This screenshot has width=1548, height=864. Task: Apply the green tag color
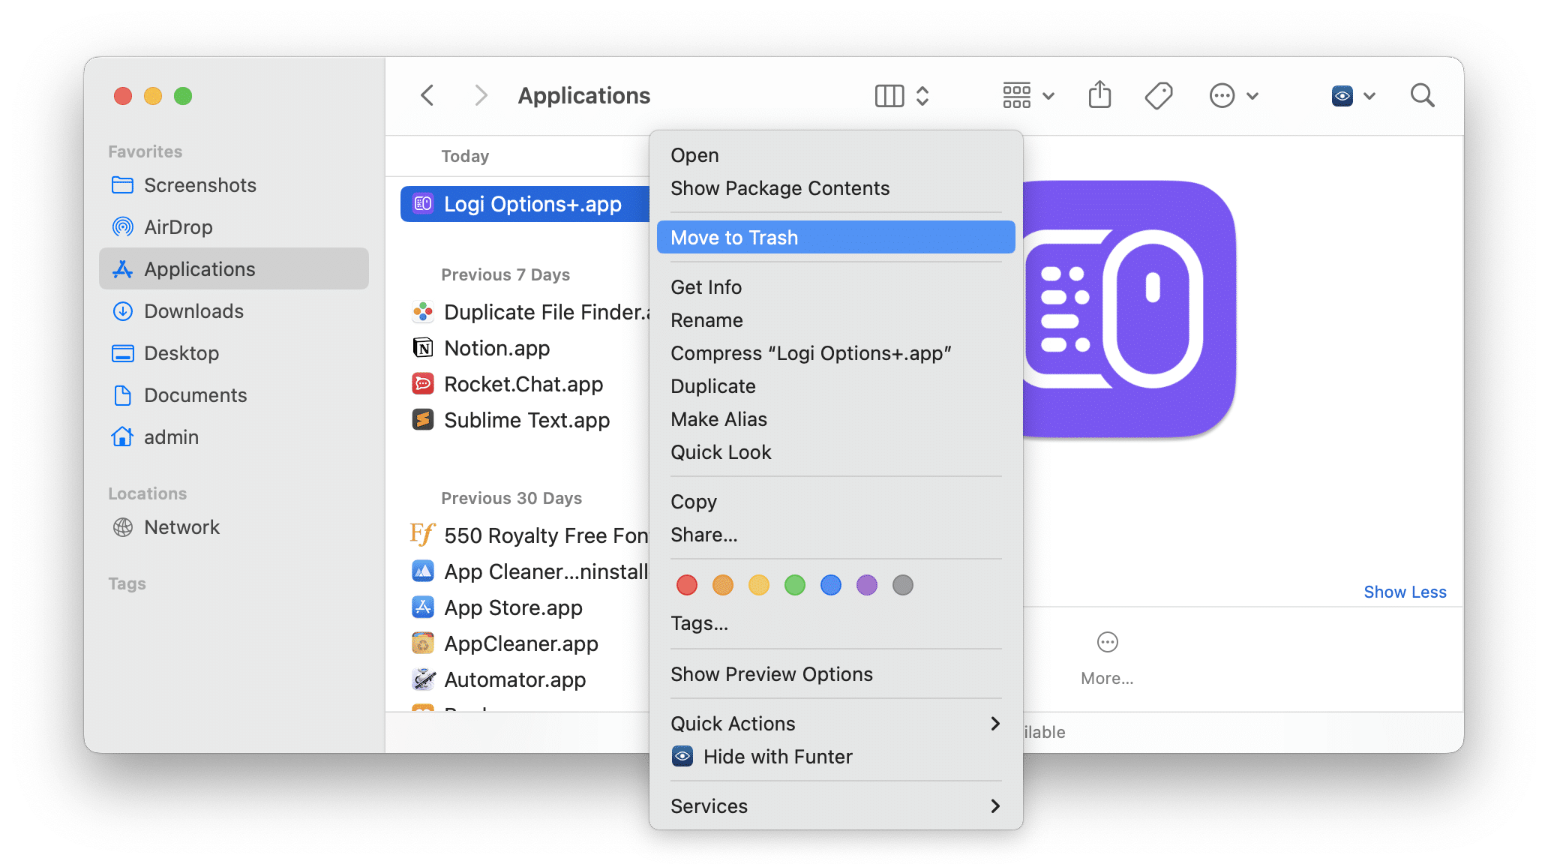795,585
